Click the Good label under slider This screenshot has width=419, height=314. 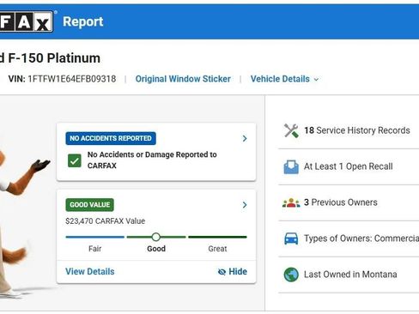click(x=156, y=249)
